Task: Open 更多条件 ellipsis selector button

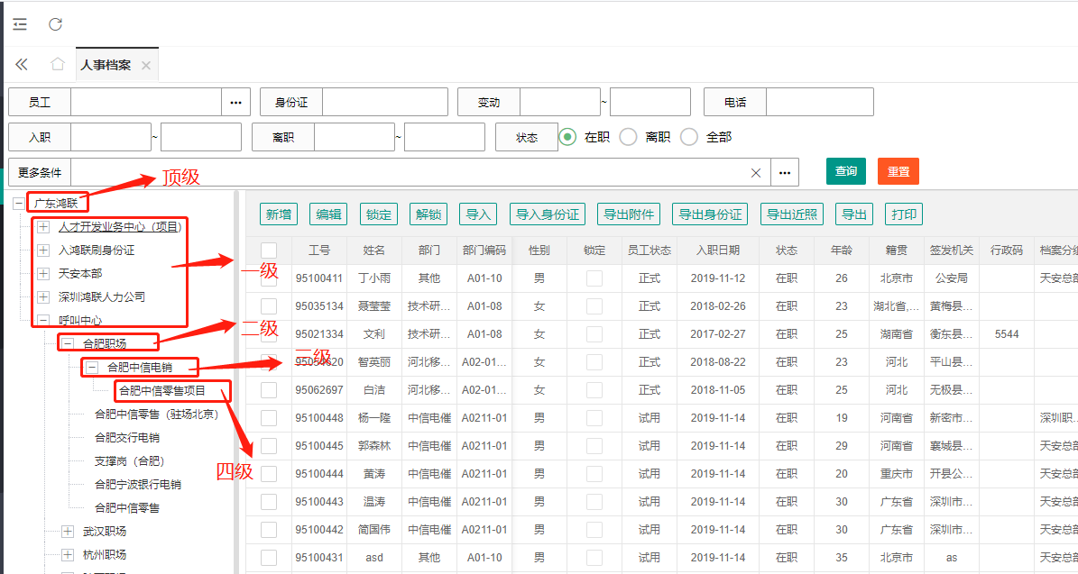Action: (x=785, y=173)
